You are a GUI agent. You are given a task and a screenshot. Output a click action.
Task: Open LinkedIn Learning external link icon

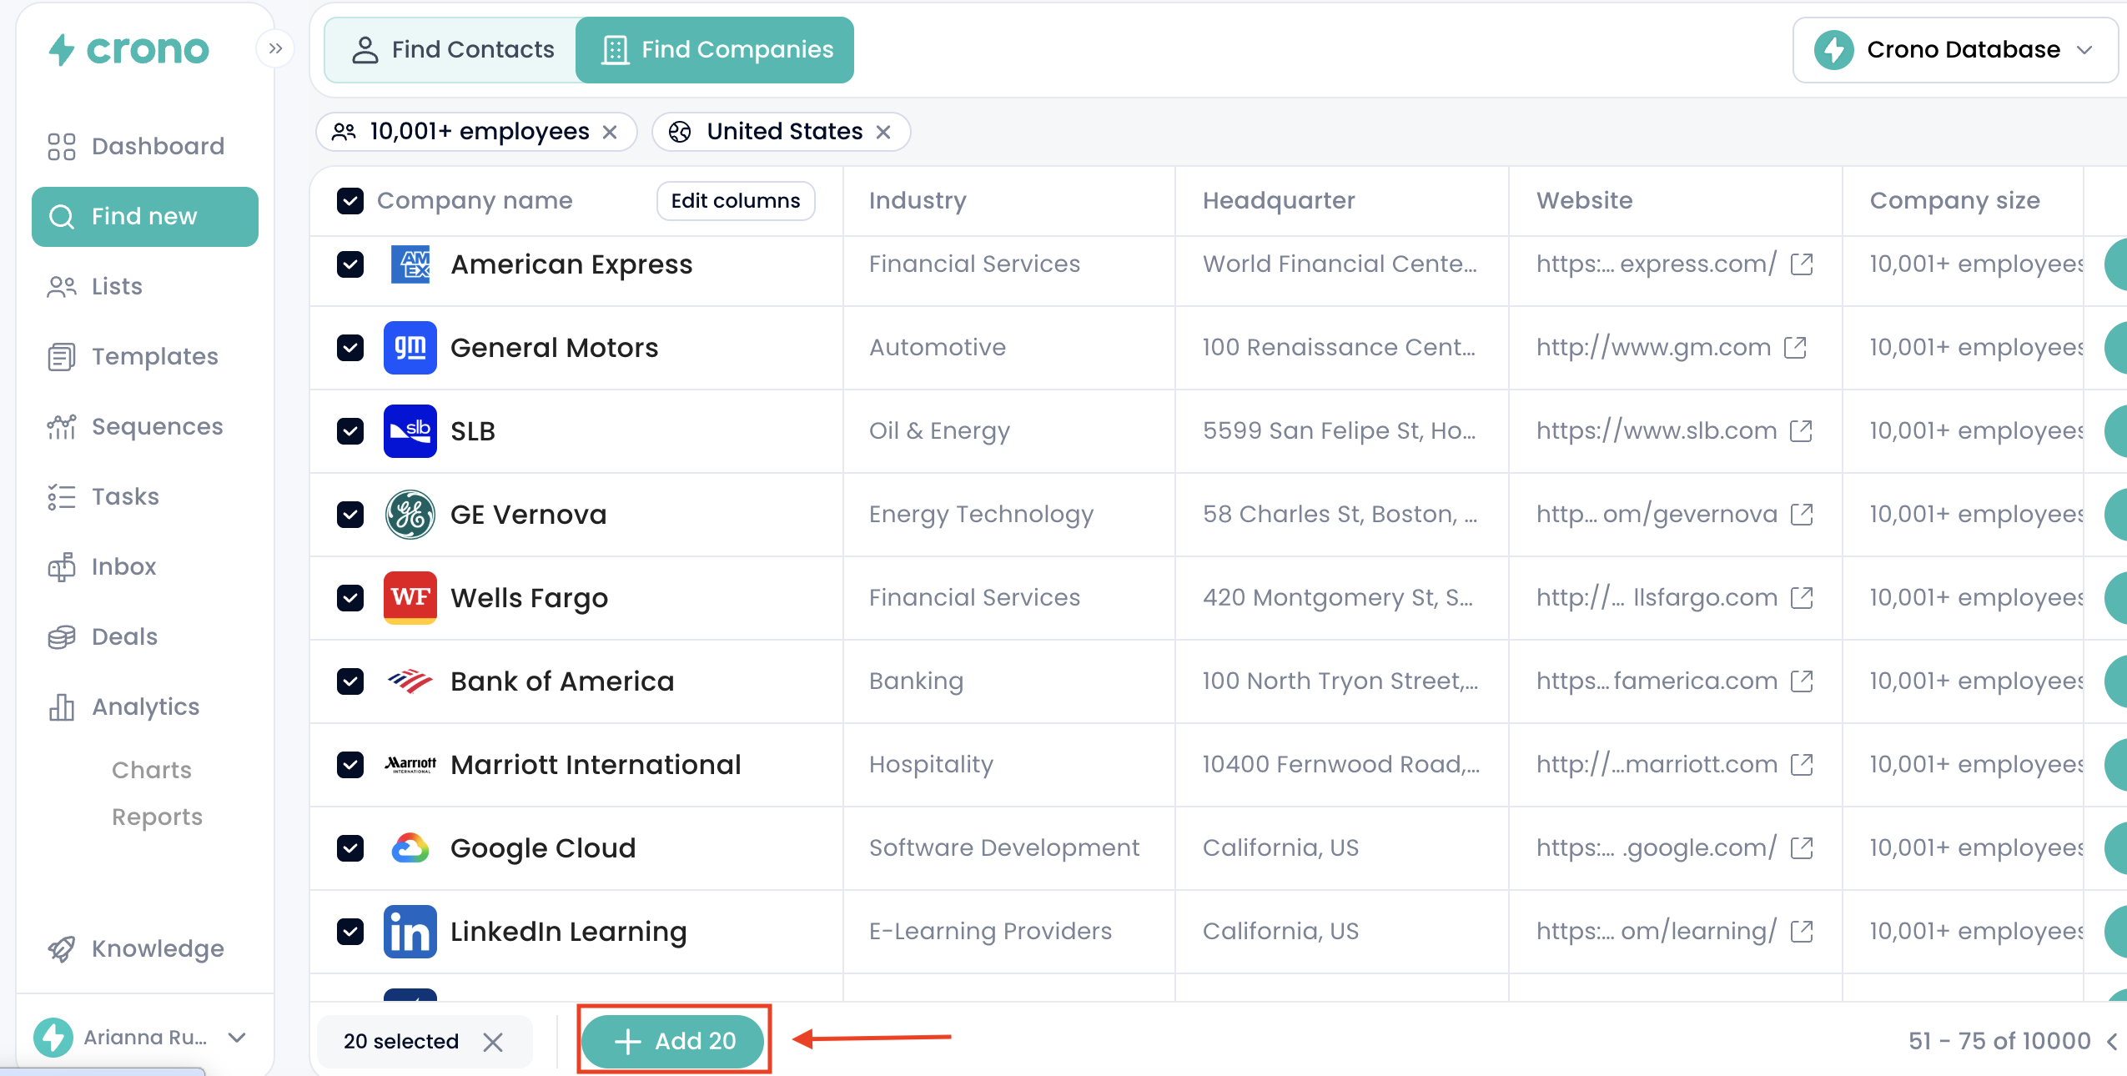click(1802, 931)
